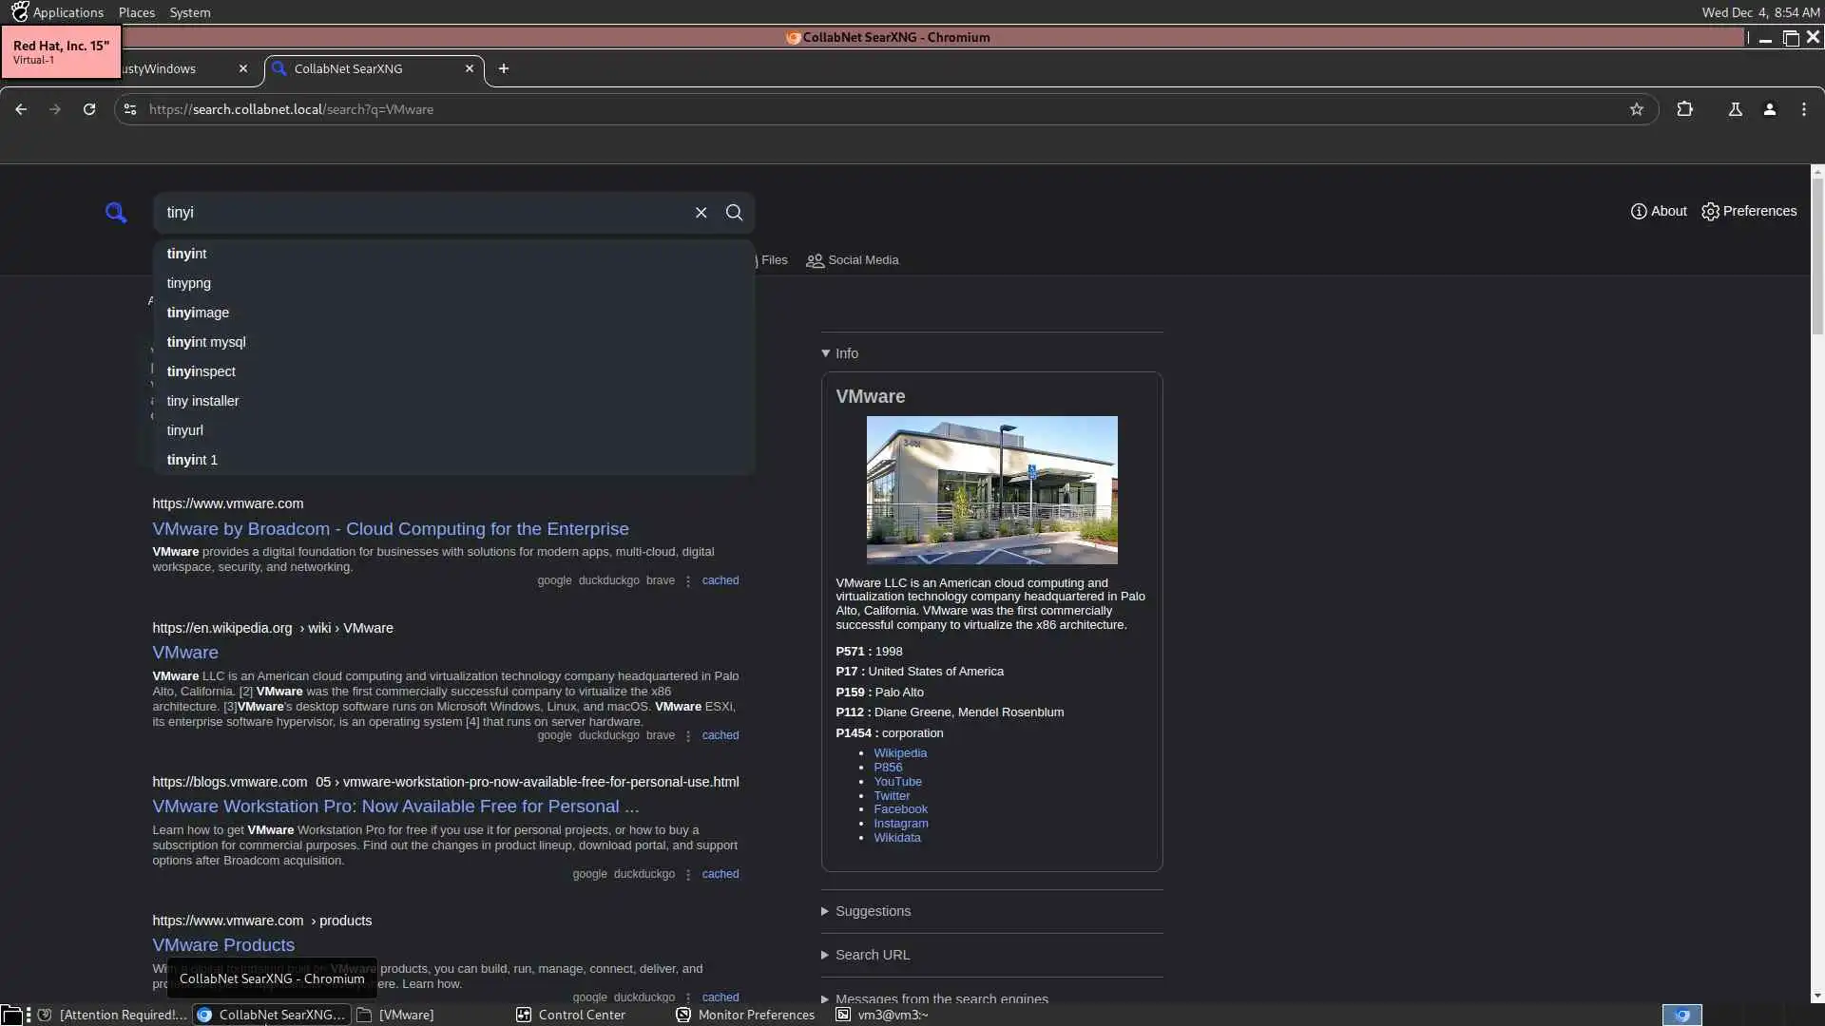Clear the search box with X icon

click(x=701, y=213)
